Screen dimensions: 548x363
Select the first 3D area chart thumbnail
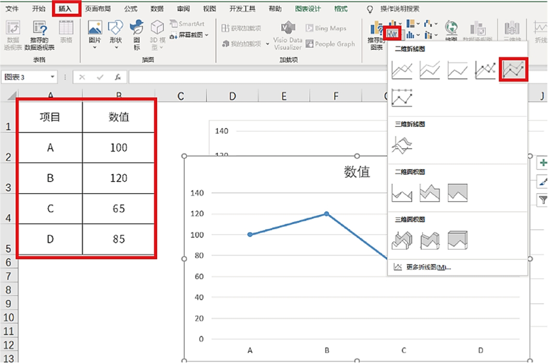(402, 240)
